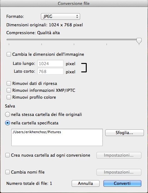Select nella stessa cartella dei file originali

[x=8, y=114]
